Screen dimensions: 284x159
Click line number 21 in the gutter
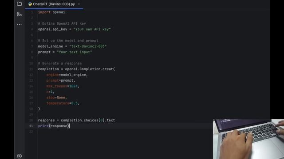(31, 126)
